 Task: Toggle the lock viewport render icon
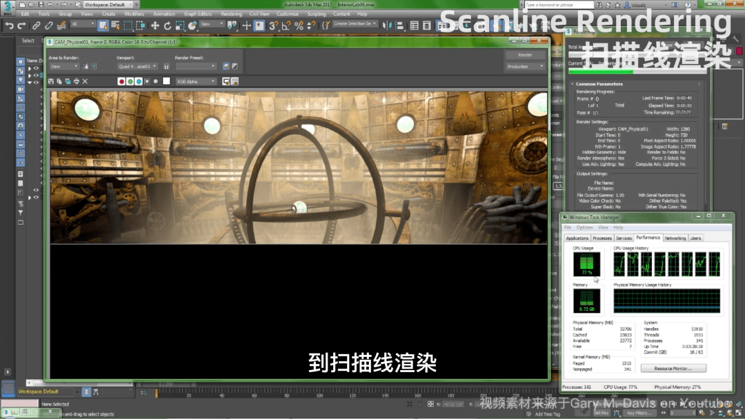pos(166,66)
